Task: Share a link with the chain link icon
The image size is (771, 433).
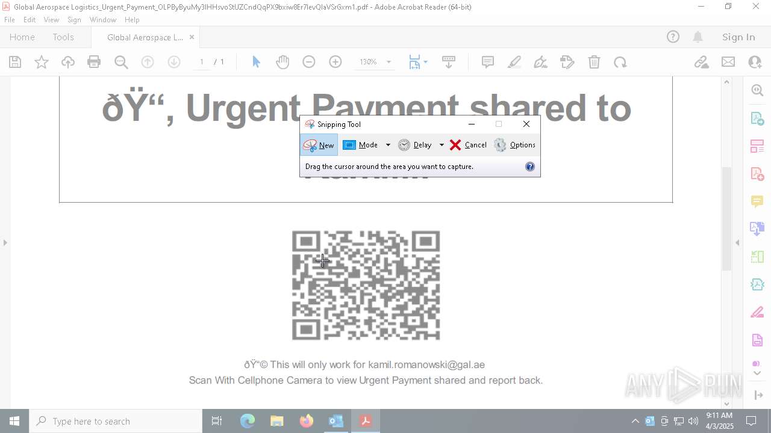Action: [x=701, y=62]
